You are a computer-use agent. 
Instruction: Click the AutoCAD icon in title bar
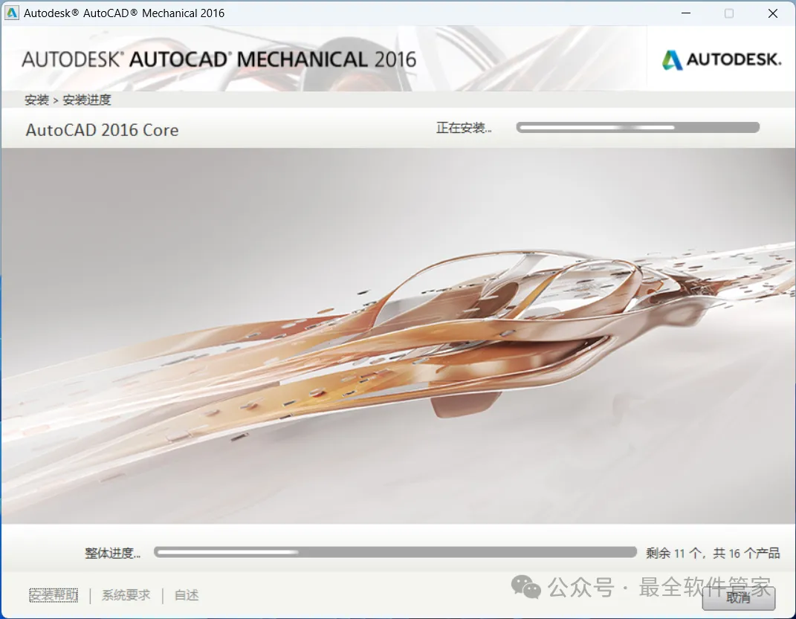(12, 13)
